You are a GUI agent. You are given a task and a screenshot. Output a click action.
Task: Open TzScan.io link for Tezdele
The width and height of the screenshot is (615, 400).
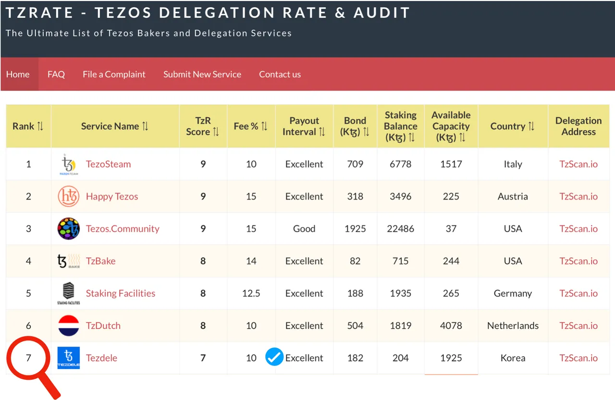[x=578, y=358]
